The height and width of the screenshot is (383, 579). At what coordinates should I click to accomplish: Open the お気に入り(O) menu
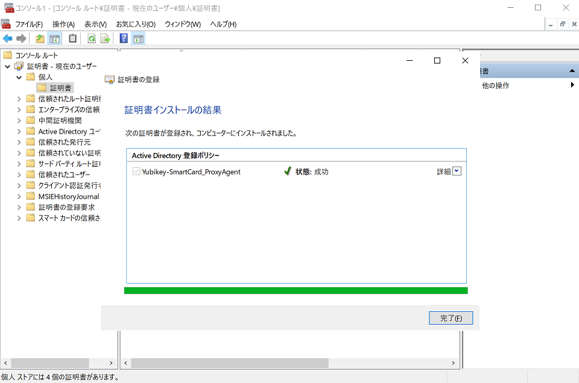[136, 24]
